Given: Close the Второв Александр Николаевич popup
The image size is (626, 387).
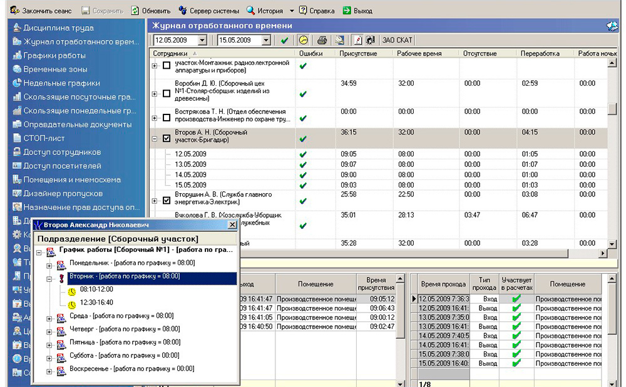Looking at the screenshot, I should [232, 225].
